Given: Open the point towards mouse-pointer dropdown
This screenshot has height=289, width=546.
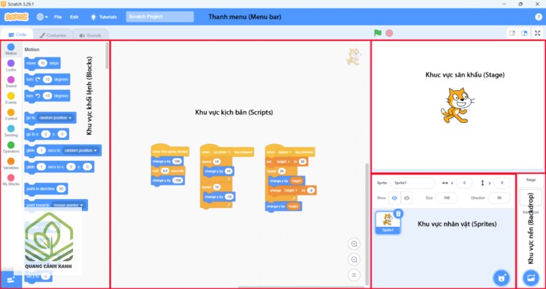Looking at the screenshot, I should 68,205.
